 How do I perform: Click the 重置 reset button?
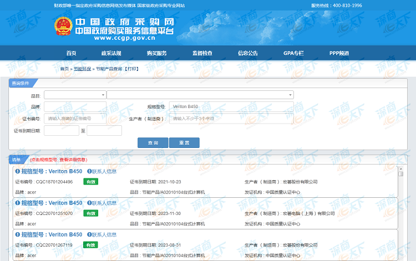(x=184, y=142)
